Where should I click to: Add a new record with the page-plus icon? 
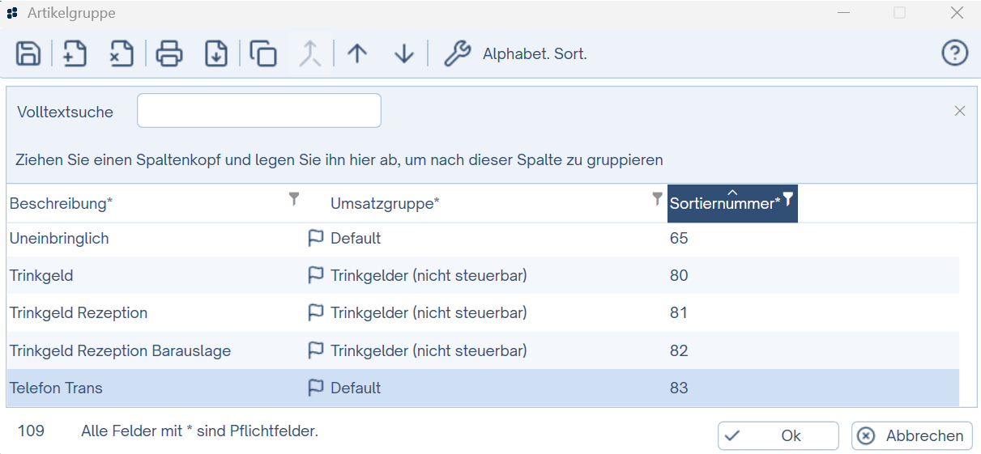pos(75,54)
